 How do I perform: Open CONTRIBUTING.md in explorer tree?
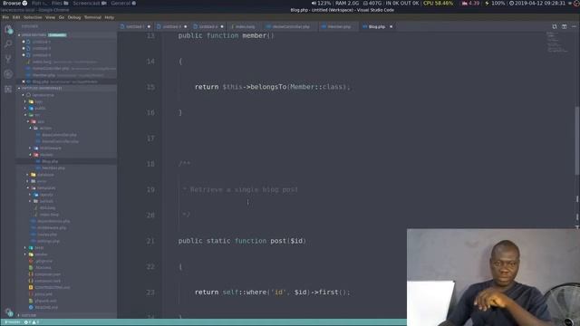pyautogui.click(x=53, y=288)
